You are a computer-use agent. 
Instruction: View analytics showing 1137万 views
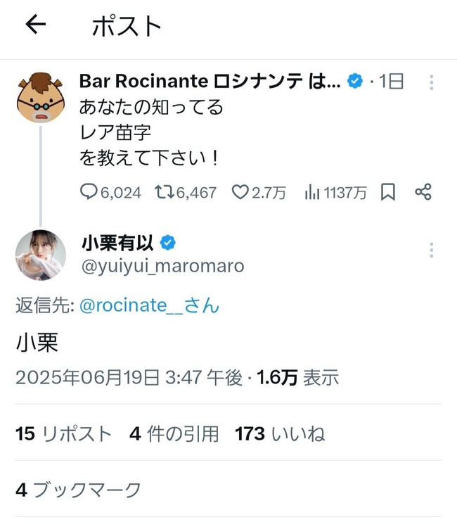click(335, 192)
